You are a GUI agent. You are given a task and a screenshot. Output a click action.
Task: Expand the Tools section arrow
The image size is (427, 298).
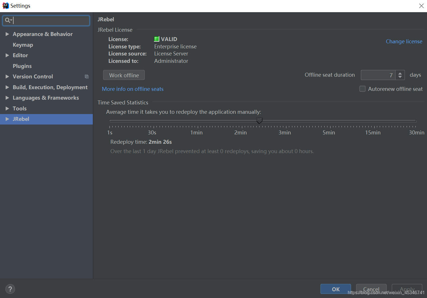[x=7, y=108]
